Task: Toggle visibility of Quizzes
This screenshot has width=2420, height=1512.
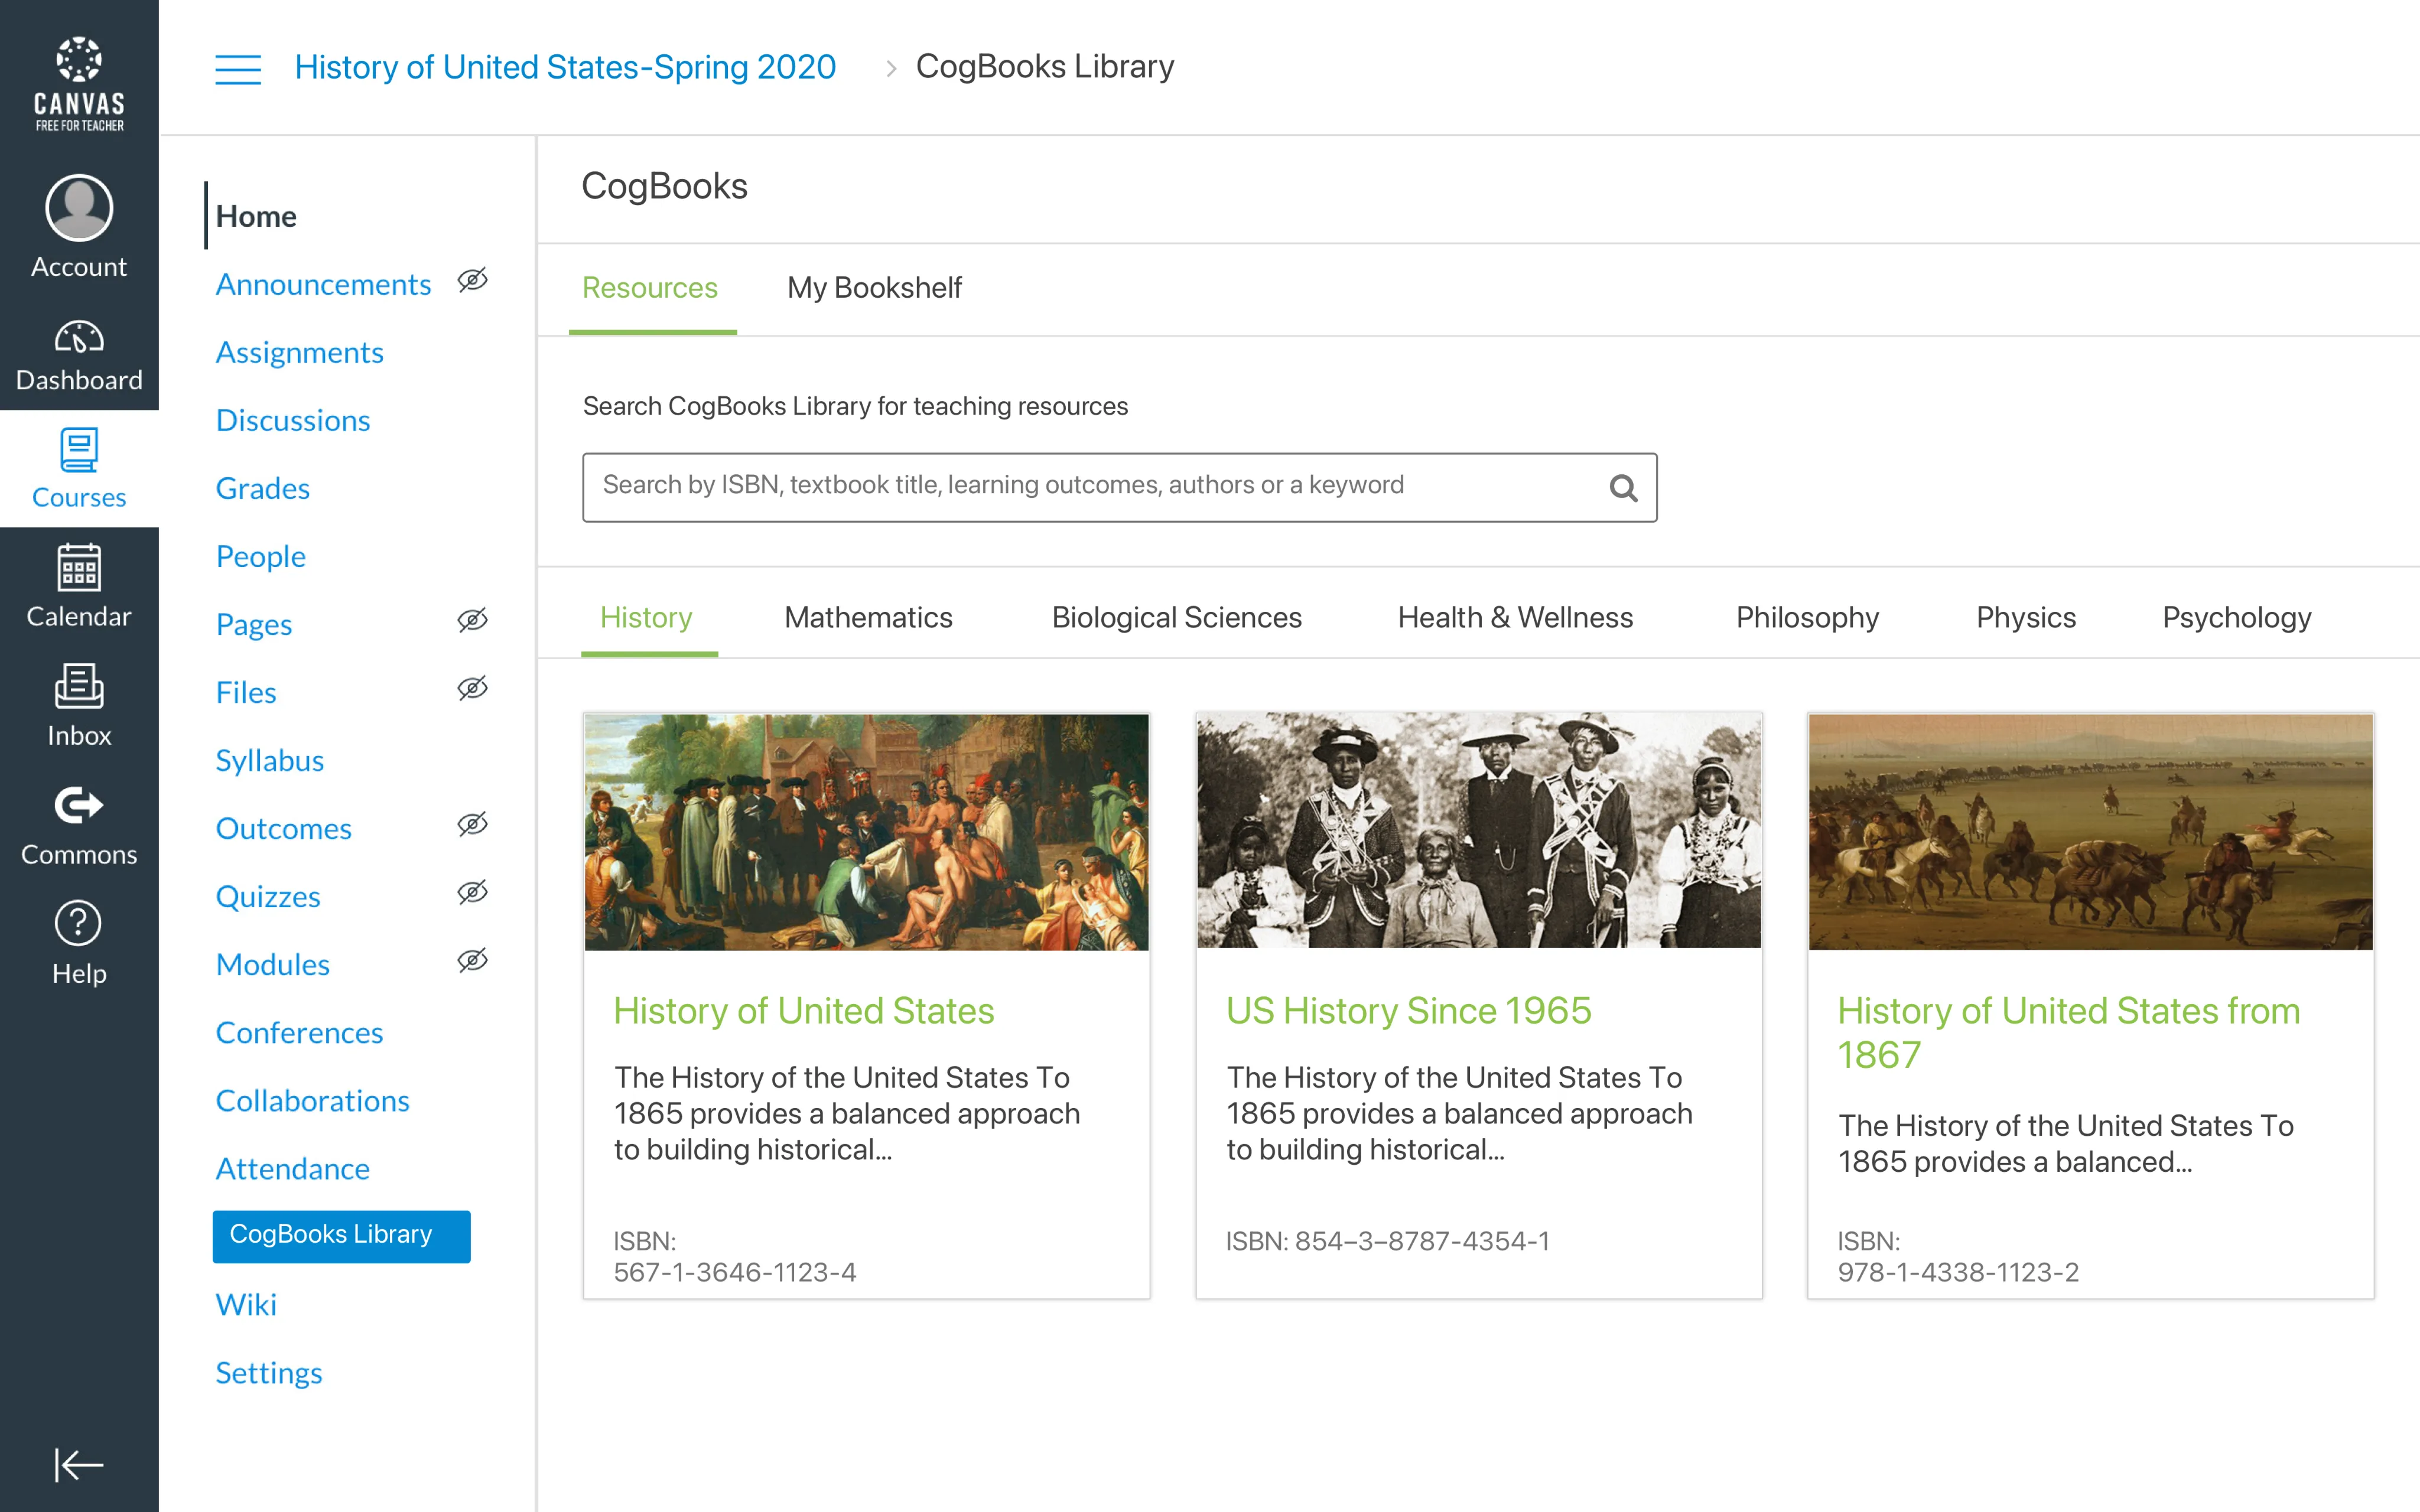Action: pyautogui.click(x=472, y=892)
